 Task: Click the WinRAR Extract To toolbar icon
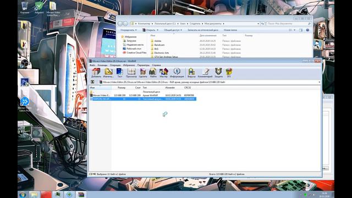point(108,73)
